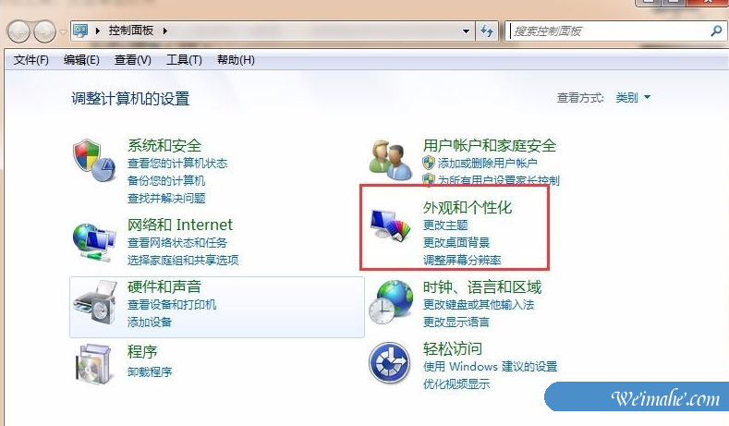Click the search magnifier icon
Image resolution: width=729 pixels, height=426 pixels.
pyautogui.click(x=716, y=31)
